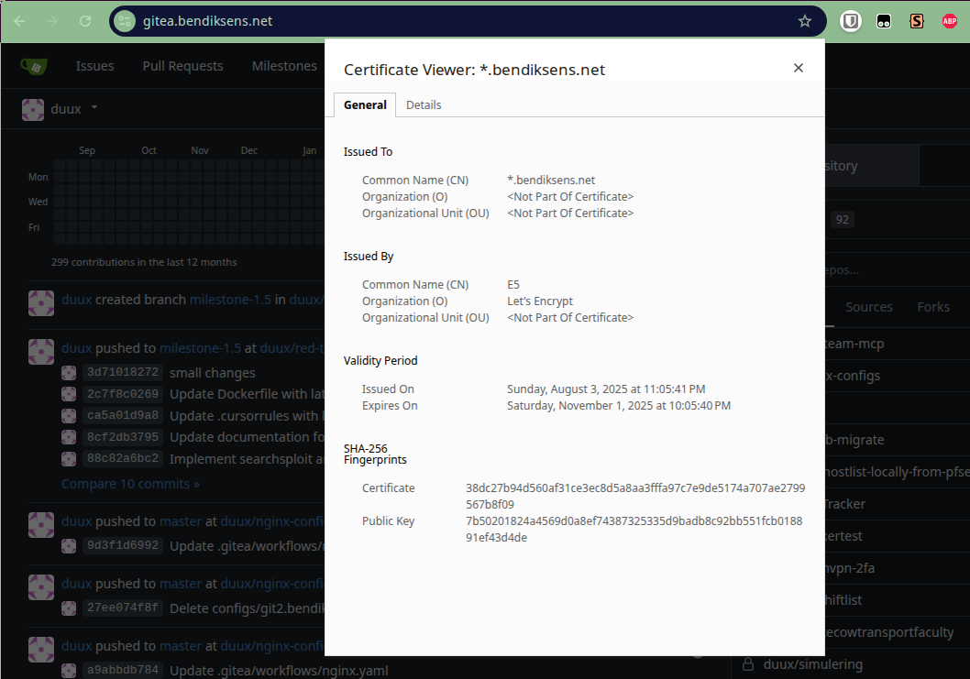Open commit ca5a01d9a8 Update .cursorrules
Image resolution: width=970 pixels, height=679 pixels.
point(123,416)
